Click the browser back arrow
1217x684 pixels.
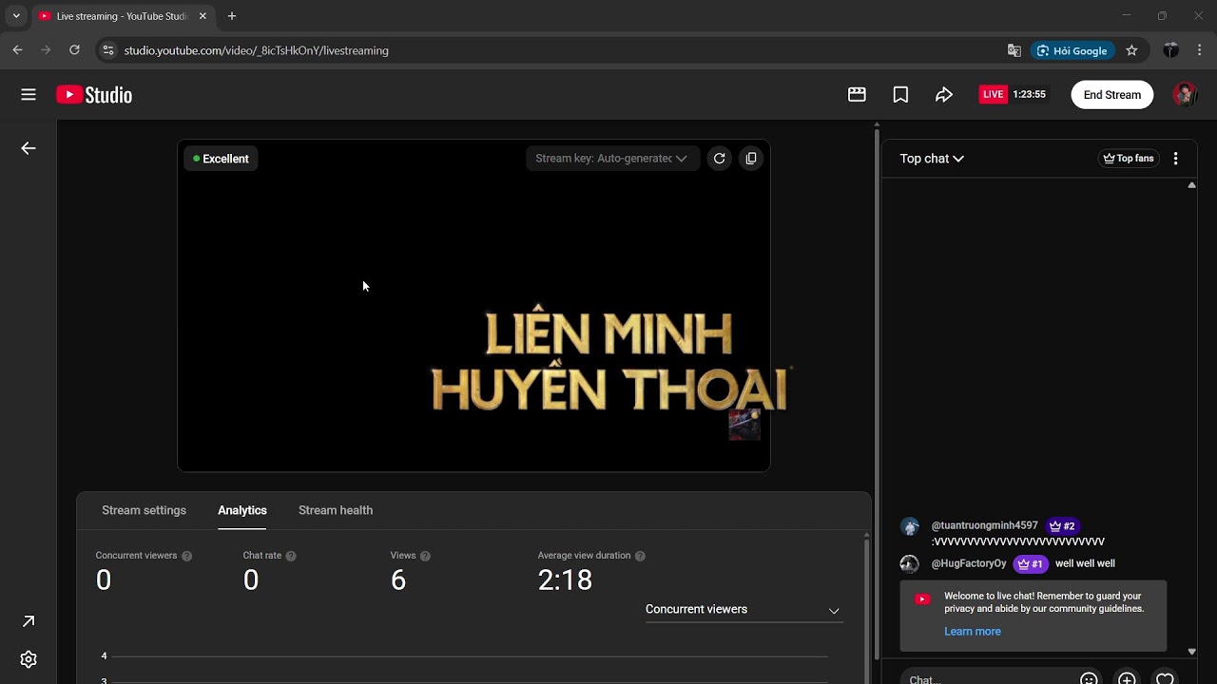click(x=17, y=50)
